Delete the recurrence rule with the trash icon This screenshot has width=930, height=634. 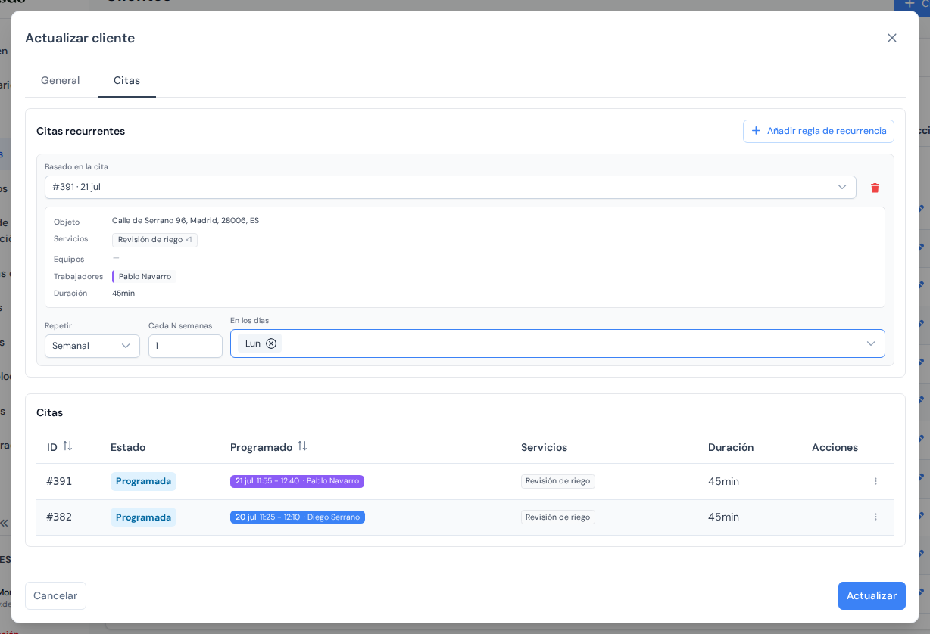[875, 188]
